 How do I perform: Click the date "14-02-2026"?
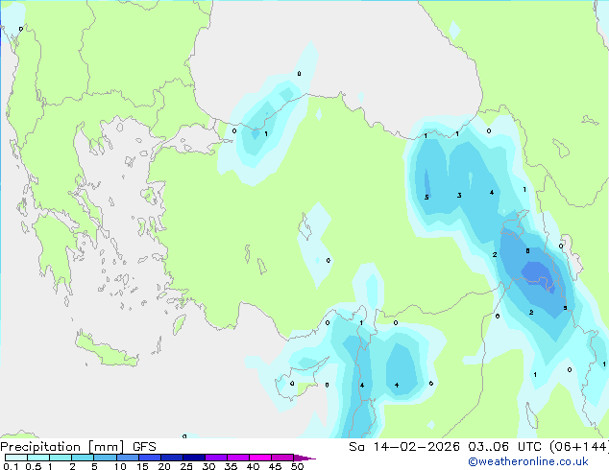416,447
